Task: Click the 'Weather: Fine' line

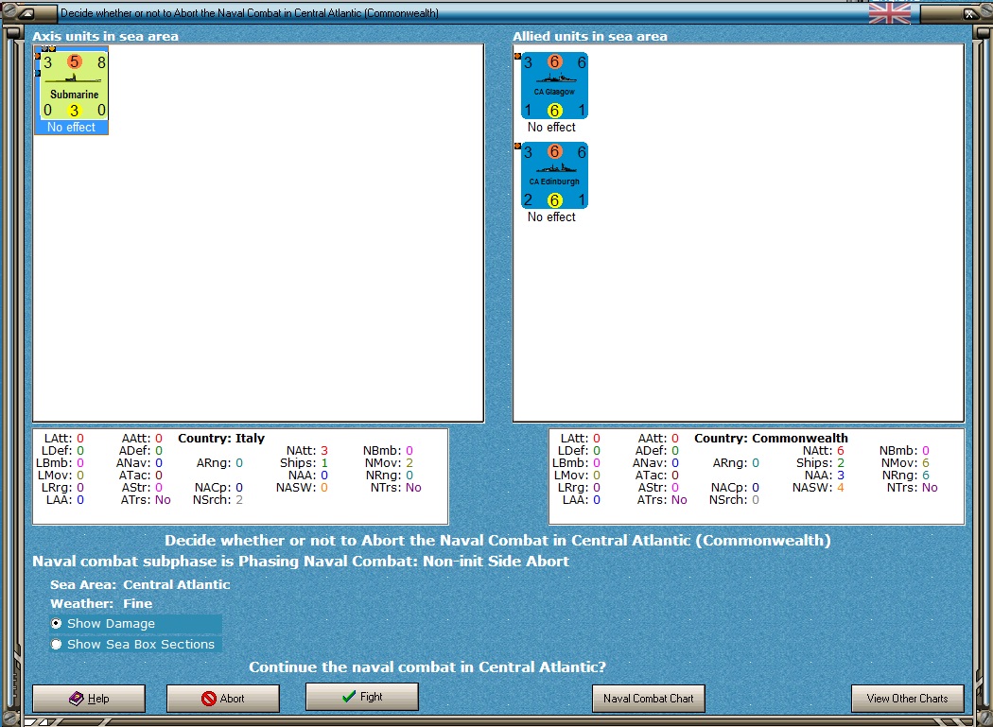Action: point(101,603)
